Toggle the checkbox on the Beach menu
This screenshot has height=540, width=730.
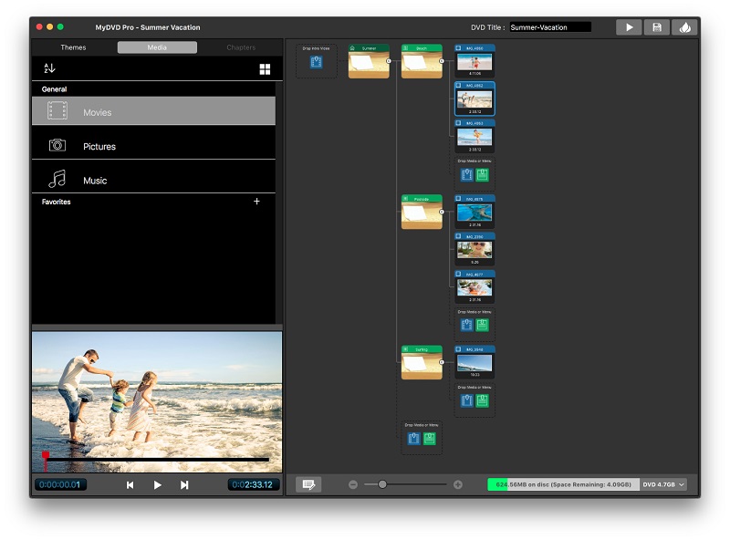click(406, 47)
